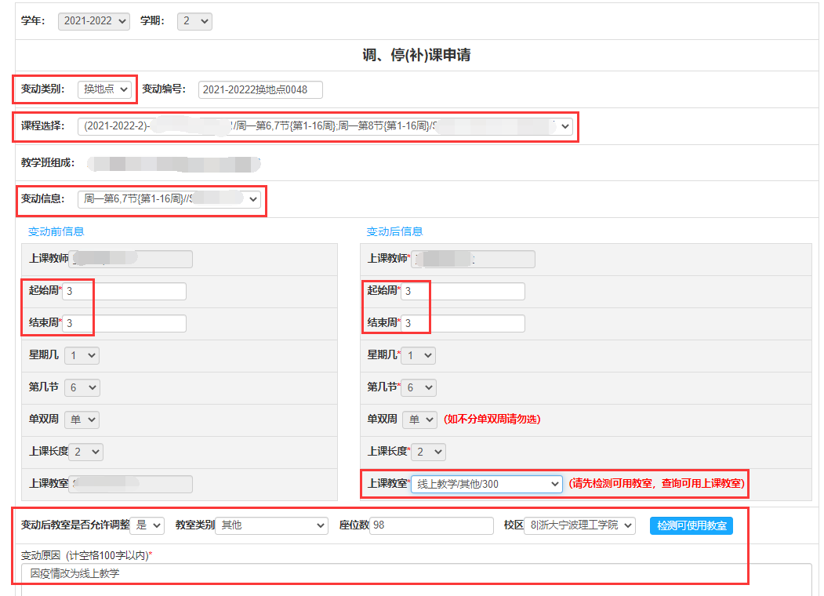
Task: Open the 变动后教室是否允许调整 dropdown
Action: pyautogui.click(x=148, y=525)
